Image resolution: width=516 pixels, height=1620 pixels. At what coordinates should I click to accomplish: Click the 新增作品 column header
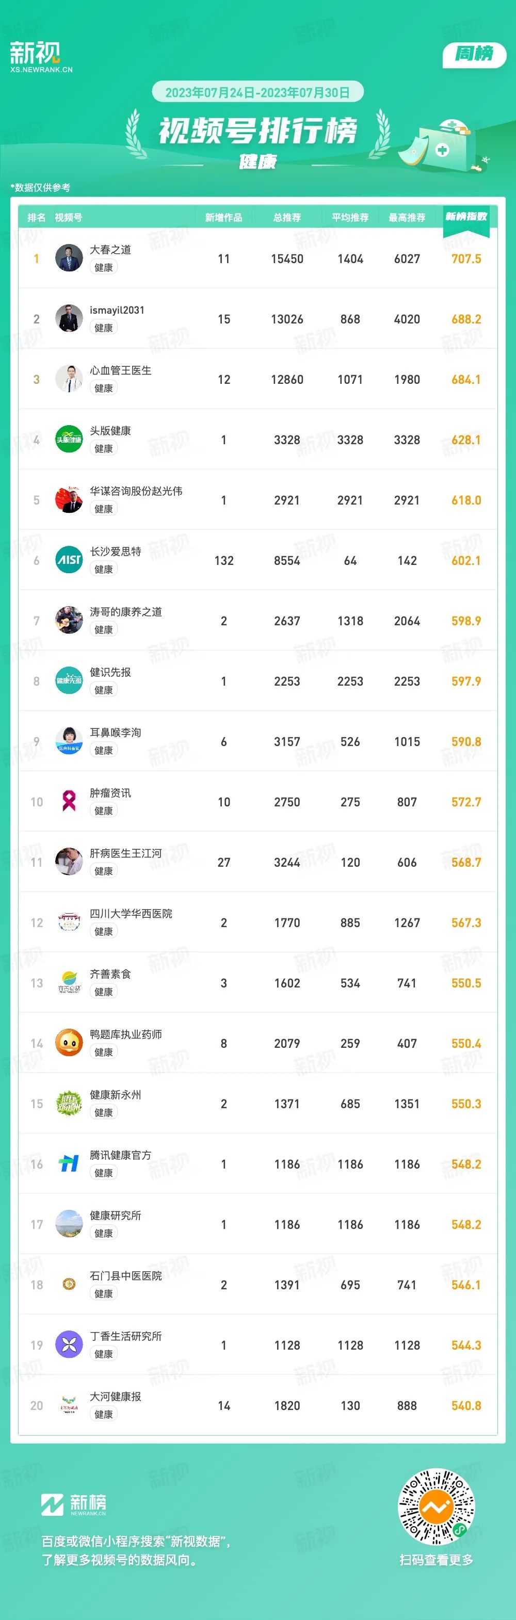tap(223, 218)
